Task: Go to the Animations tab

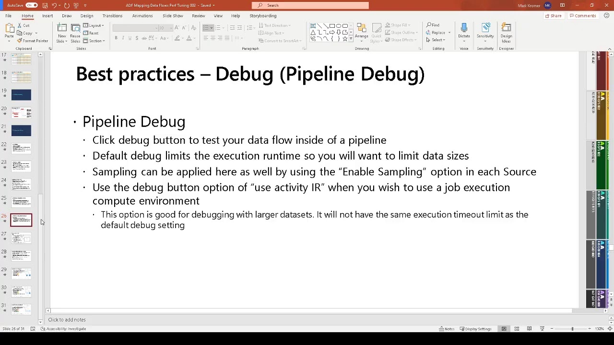Action: click(142, 16)
